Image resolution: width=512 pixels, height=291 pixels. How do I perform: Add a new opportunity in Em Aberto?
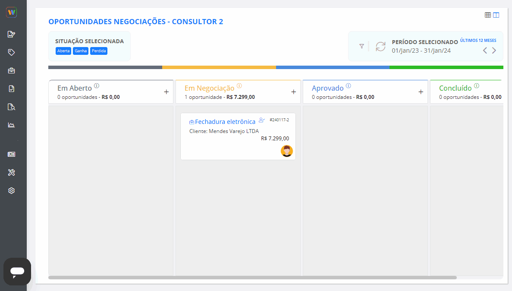point(166,92)
